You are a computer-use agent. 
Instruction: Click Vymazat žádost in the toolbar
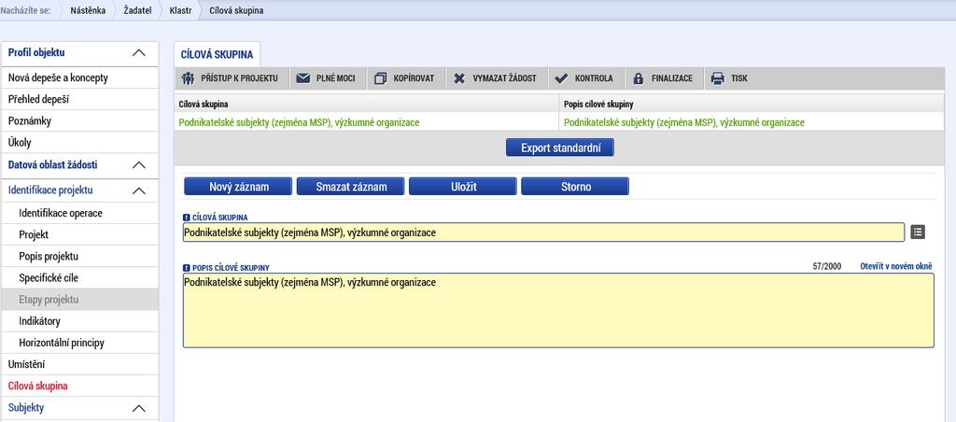pos(504,78)
